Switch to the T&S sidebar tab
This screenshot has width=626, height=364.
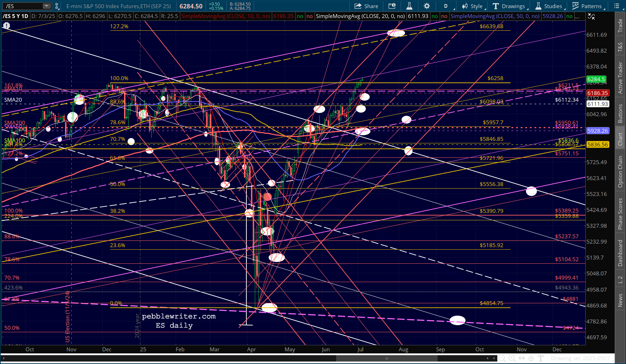(x=620, y=47)
